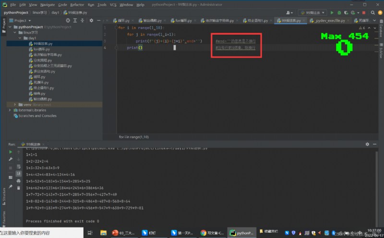Click the Windows taskbar search box
The height and width of the screenshot is (238, 384).
tap(42, 233)
